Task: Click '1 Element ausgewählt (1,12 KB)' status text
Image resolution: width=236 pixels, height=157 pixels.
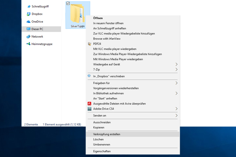Action: click(x=62, y=124)
